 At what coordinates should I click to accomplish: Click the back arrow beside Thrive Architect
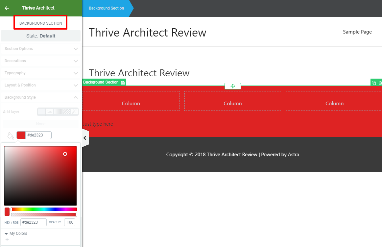pos(7,8)
